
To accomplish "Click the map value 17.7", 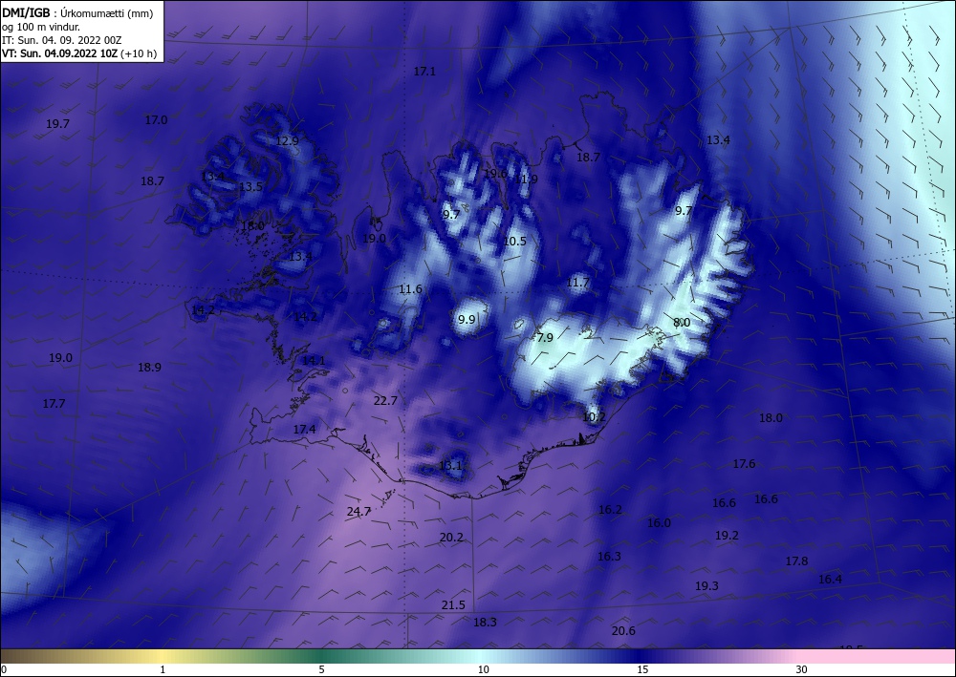I will point(54,403).
